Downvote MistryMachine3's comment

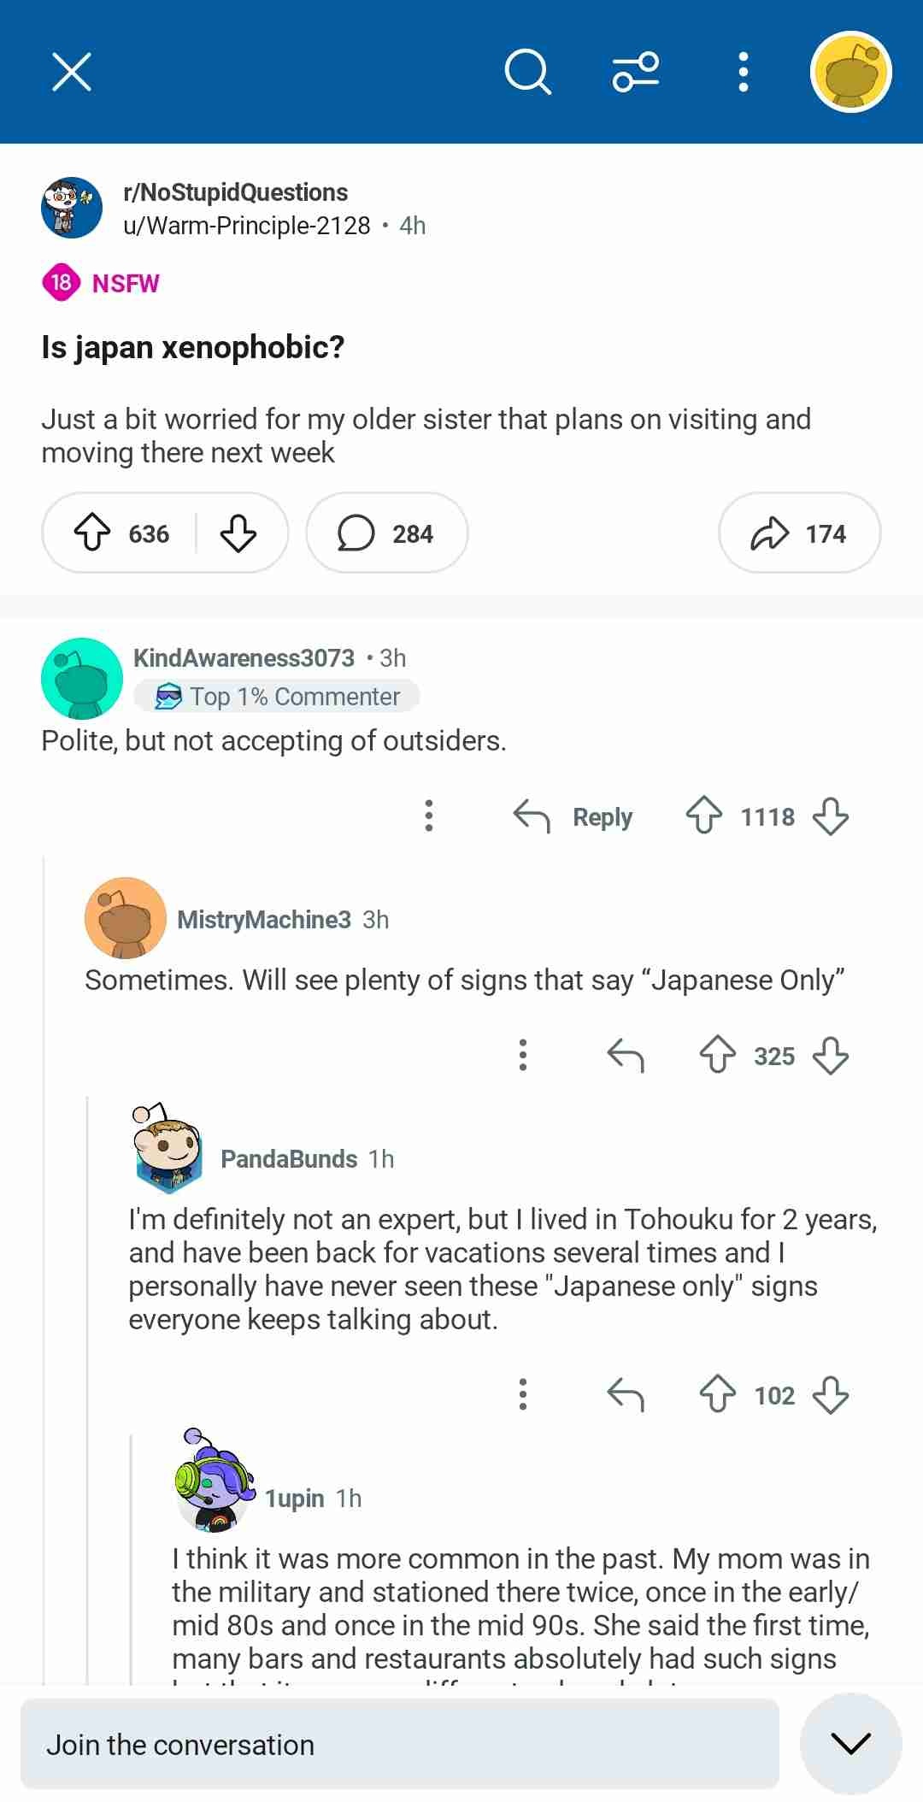pyautogui.click(x=831, y=1056)
